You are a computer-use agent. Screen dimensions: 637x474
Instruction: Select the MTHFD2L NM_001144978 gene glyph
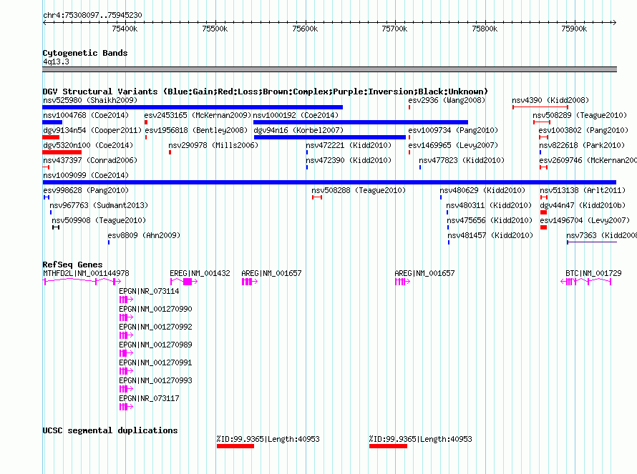(x=82, y=282)
